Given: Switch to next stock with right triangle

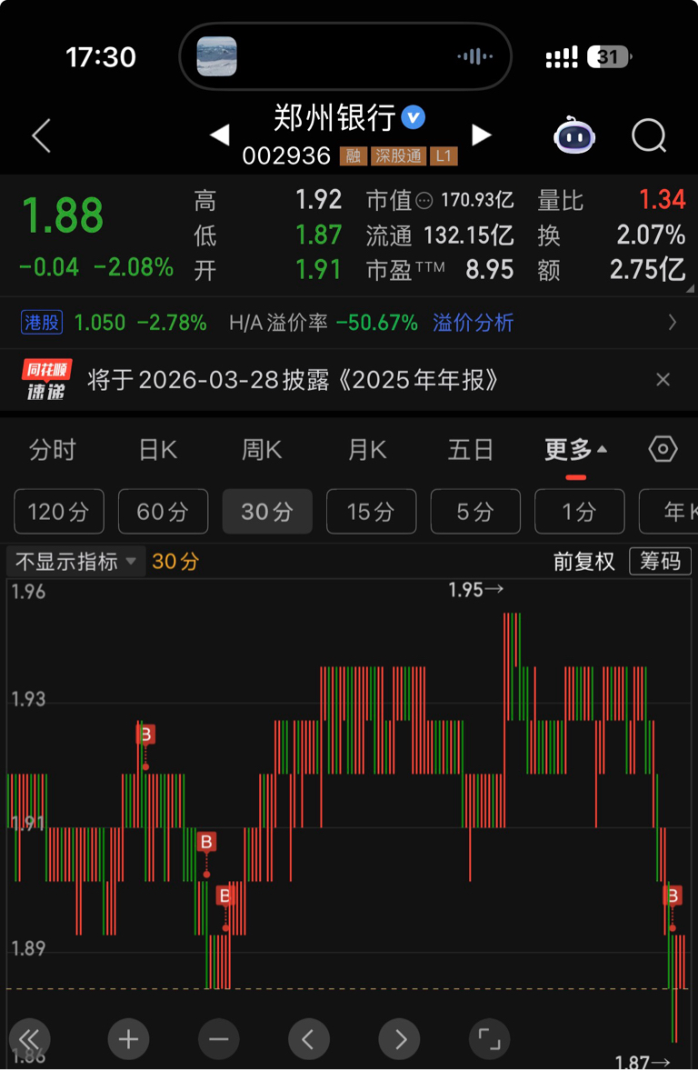Looking at the screenshot, I should (x=481, y=135).
